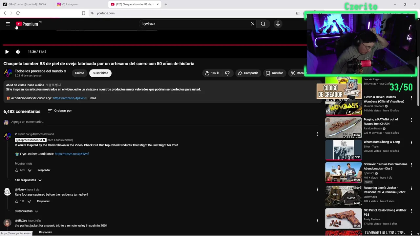Open options for Forging a KATANA video
The width and height of the screenshot is (420, 236).
tap(411, 120)
